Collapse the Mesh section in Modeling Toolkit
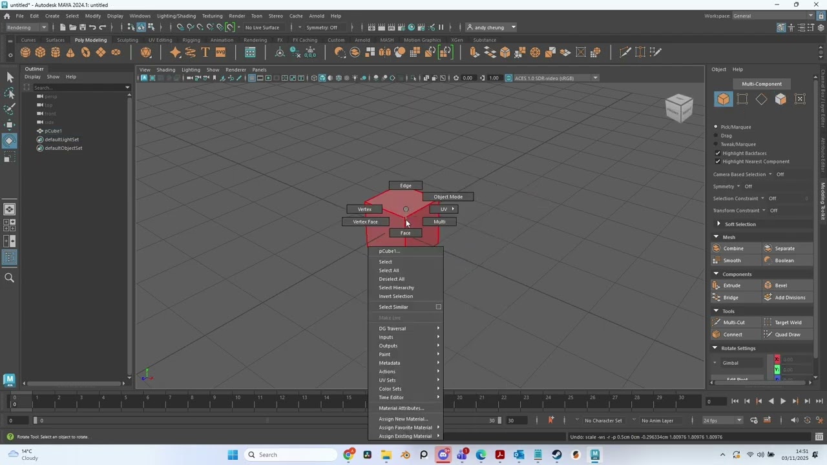This screenshot has height=465, width=827. click(x=716, y=237)
